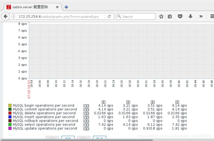This screenshot has width=214, height=141.
Task: Click the red 07-18 18:03 date label
Action: click(29, 89)
